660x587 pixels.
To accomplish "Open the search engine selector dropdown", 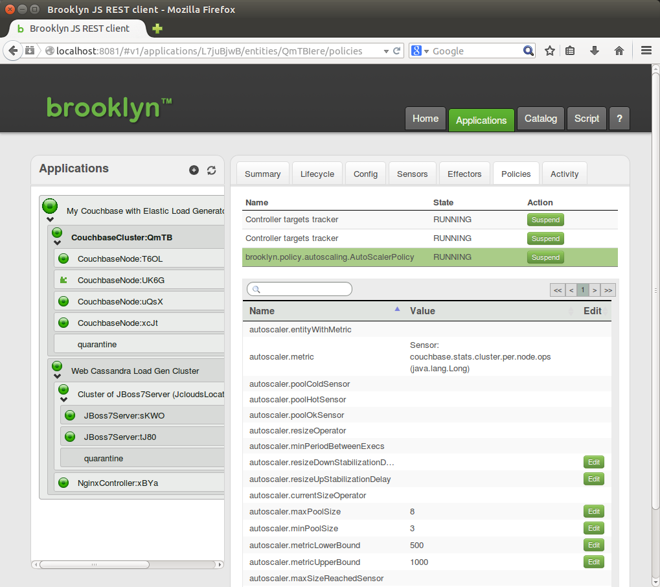I will (x=426, y=51).
